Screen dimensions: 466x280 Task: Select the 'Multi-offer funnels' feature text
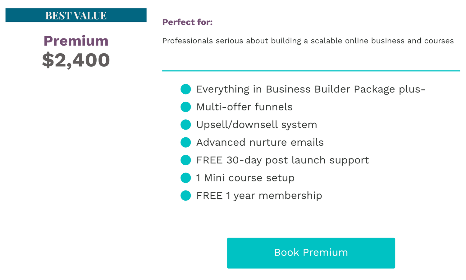click(244, 107)
